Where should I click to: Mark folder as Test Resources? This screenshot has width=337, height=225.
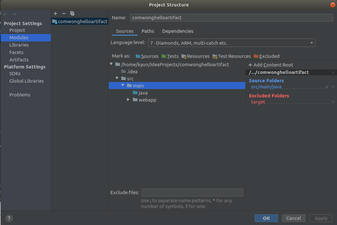232,56
